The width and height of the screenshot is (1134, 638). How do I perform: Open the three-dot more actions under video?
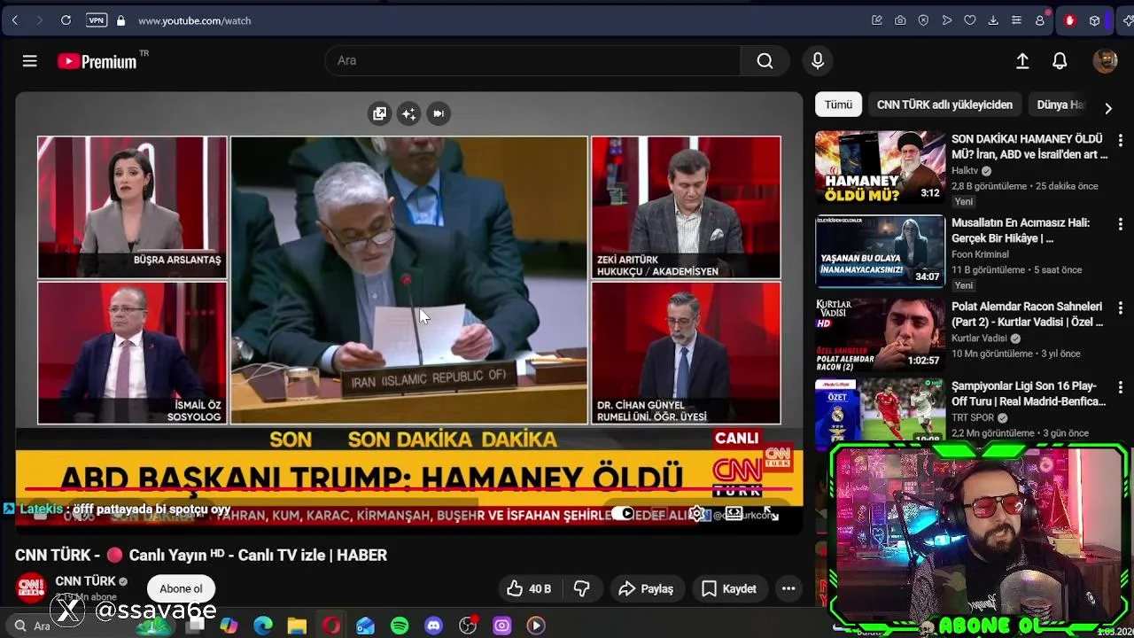(x=788, y=588)
